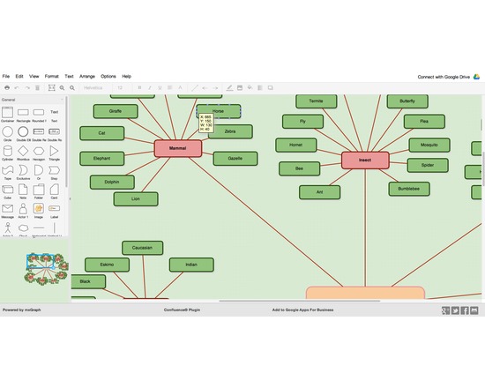The height and width of the screenshot is (388, 485).
Task: Open the Edit menu
Action: pyautogui.click(x=19, y=76)
